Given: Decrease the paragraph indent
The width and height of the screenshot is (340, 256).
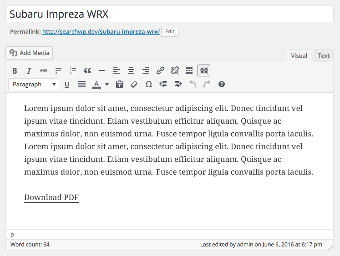Looking at the screenshot, I should (x=163, y=84).
